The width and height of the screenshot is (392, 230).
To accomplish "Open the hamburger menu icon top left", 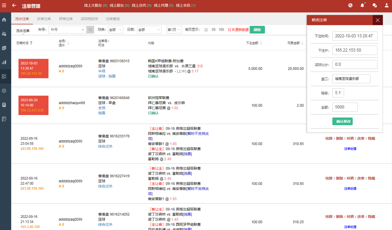I will pyautogui.click(x=5, y=5).
